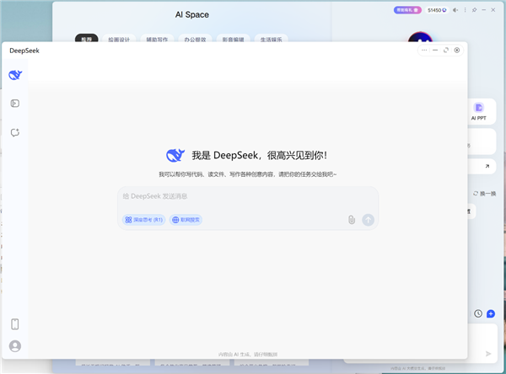Open the three-dots more options menu
Screen dimensions: 506x374
(x=423, y=51)
